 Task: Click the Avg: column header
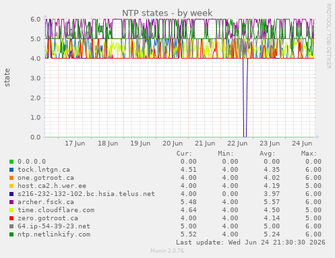coord(268,154)
